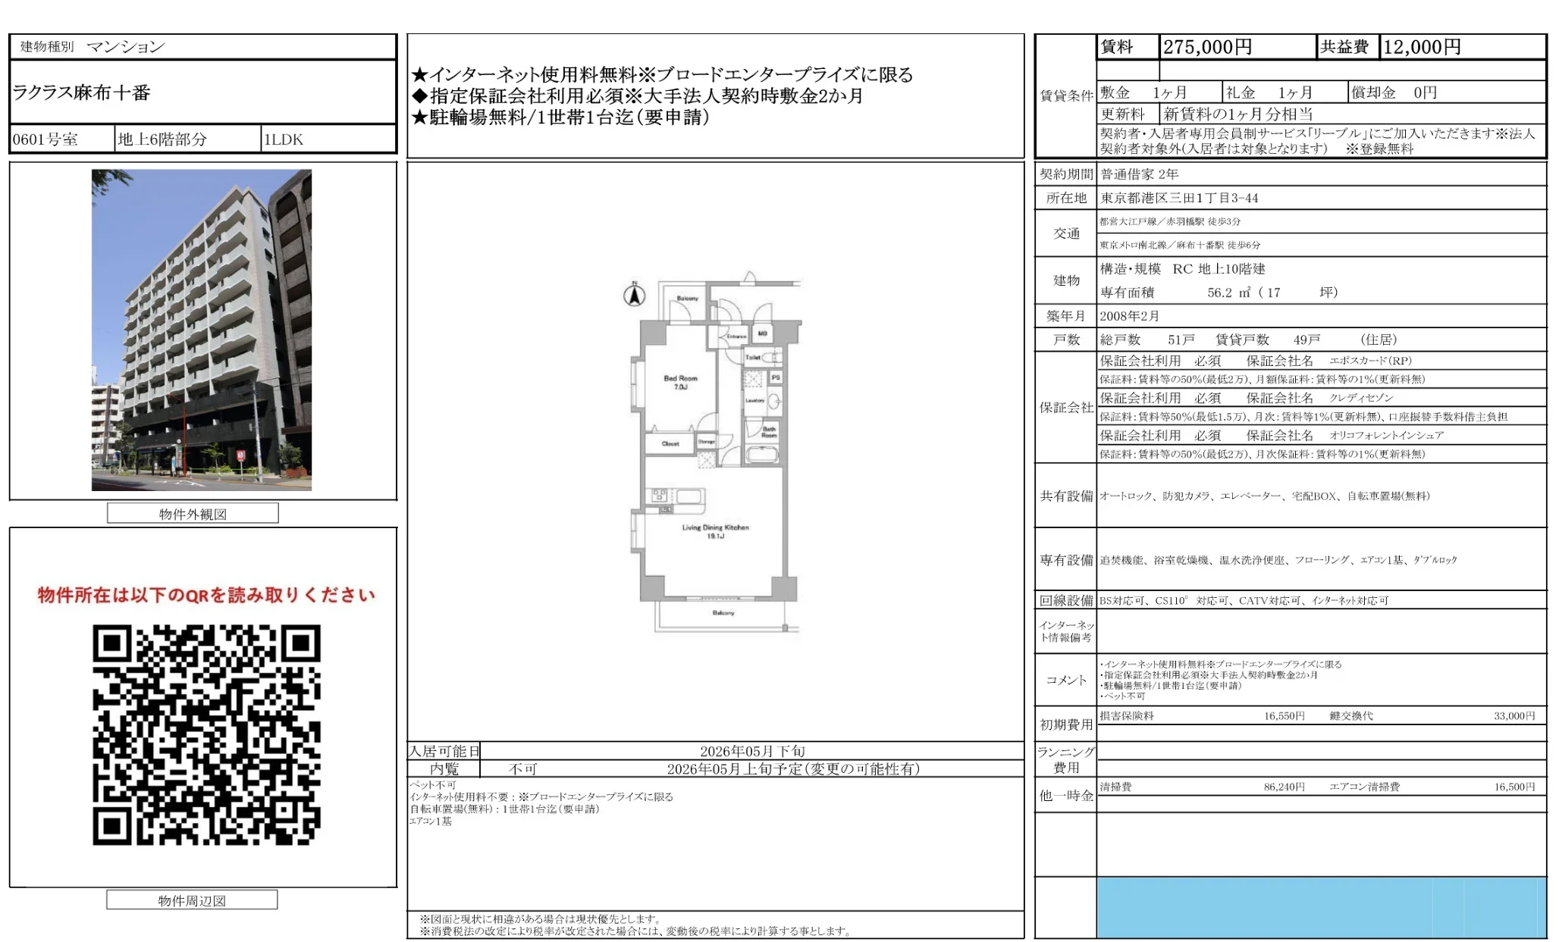Image resolution: width=1559 pixels, height=942 pixels.
Task: Click the 麻布十番駅 徒歩6分 transit line
Action: [1179, 245]
